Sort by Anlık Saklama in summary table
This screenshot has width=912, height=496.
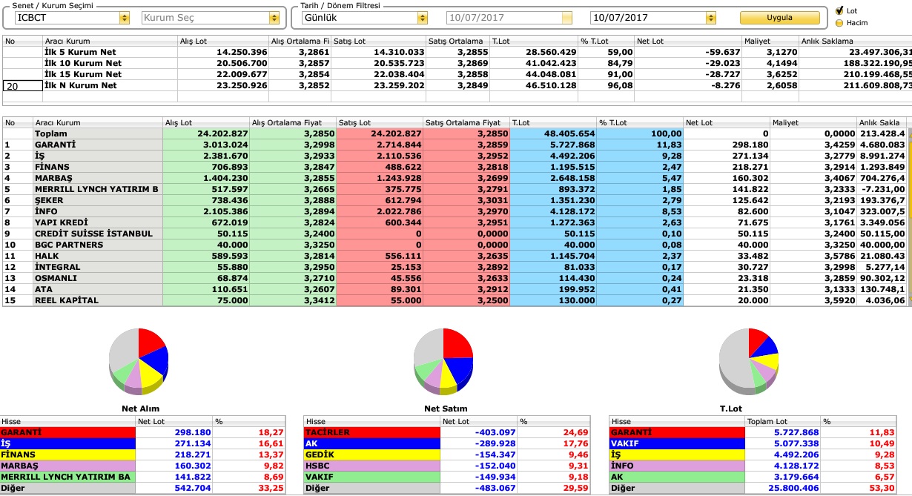pyautogui.click(x=855, y=42)
